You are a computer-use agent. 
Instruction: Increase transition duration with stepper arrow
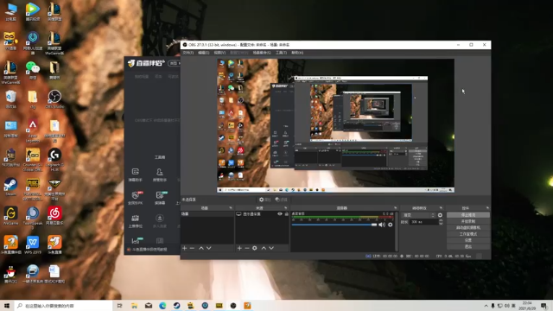pos(441,220)
